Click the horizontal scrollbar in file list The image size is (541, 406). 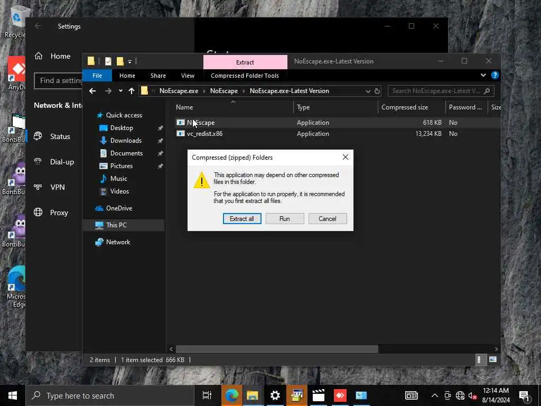point(277,349)
